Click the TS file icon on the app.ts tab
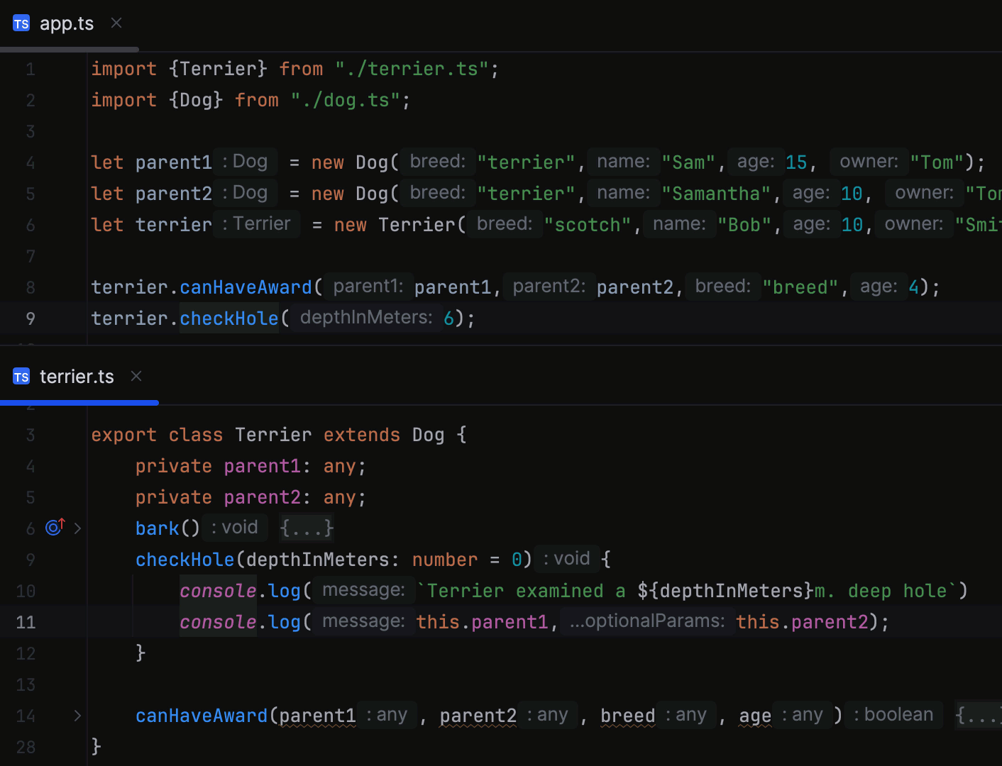 [x=21, y=23]
